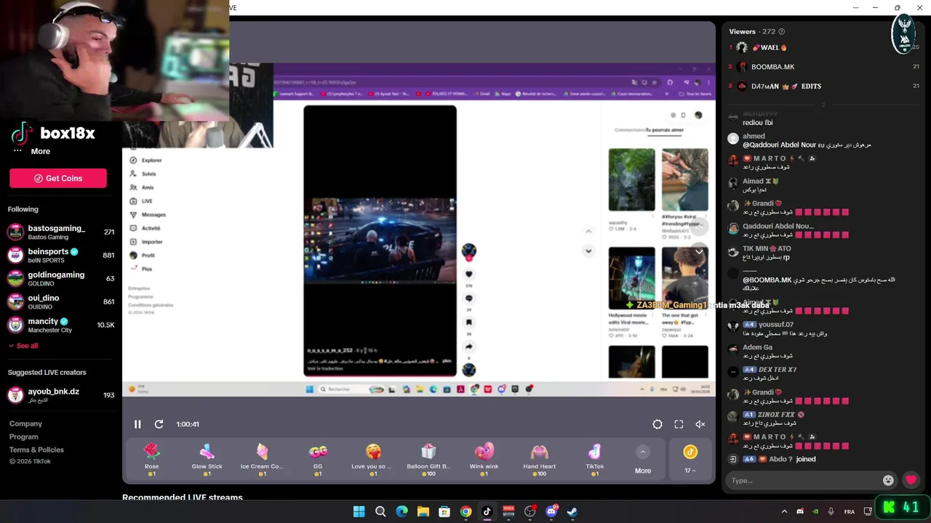Send a Rose gift

pyautogui.click(x=151, y=461)
